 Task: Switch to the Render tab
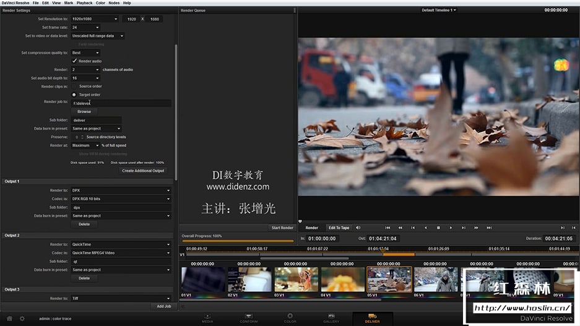pos(312,228)
